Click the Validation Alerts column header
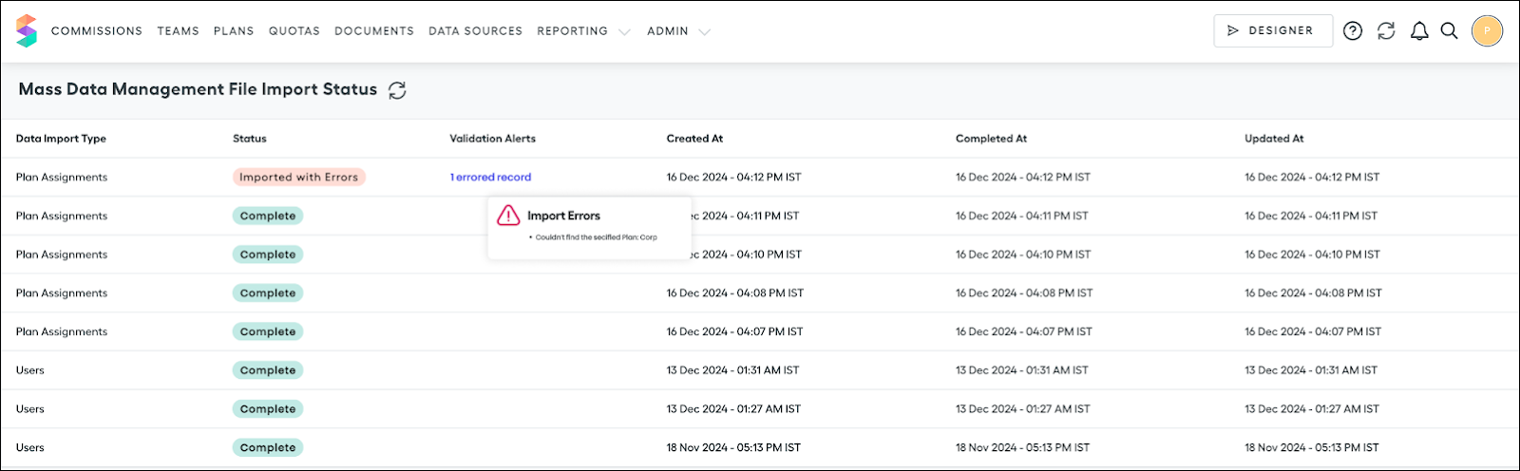 [x=492, y=139]
